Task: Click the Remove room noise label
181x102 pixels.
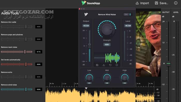Action: pos(9,47)
